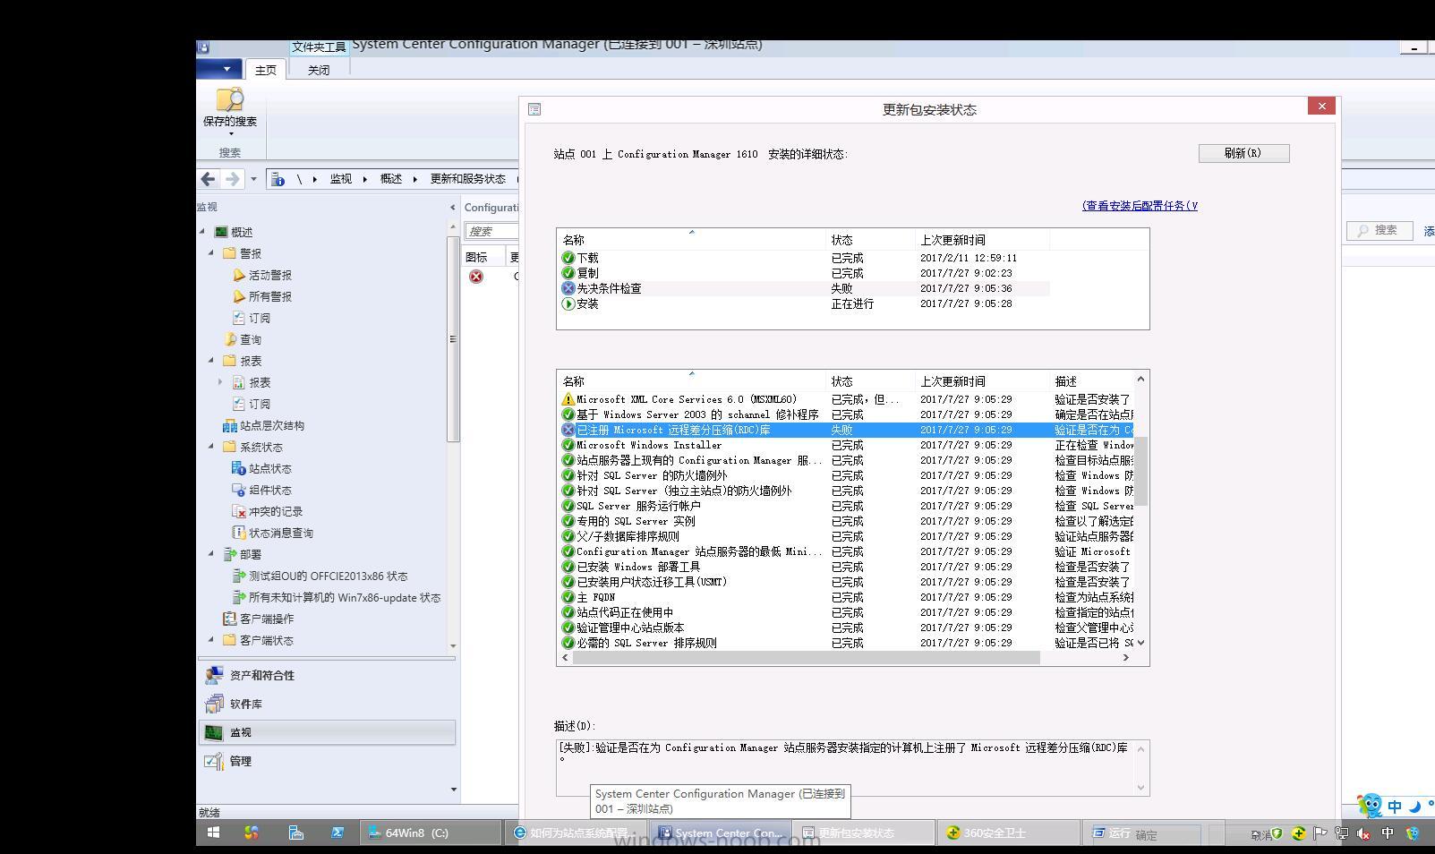Open the 活动警报 node icon
The width and height of the screenshot is (1435, 854).
(x=239, y=275)
